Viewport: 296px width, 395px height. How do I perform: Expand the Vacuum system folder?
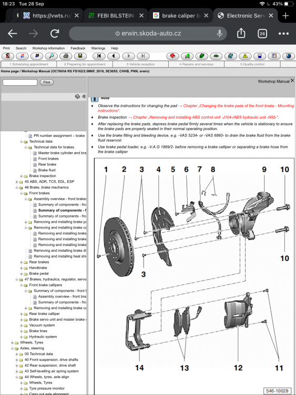22,325
